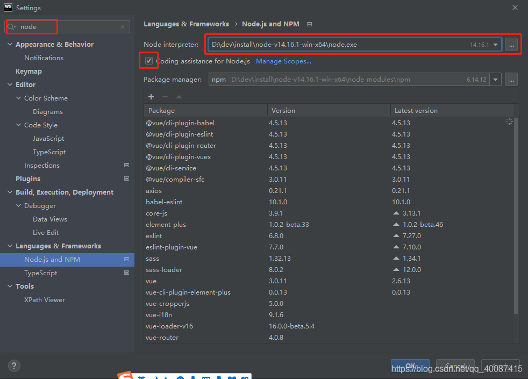528x379 pixels.
Task: Click the settings icon next to Inspections
Action: (x=126, y=165)
